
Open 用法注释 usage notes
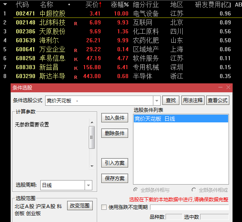click(x=193, y=100)
